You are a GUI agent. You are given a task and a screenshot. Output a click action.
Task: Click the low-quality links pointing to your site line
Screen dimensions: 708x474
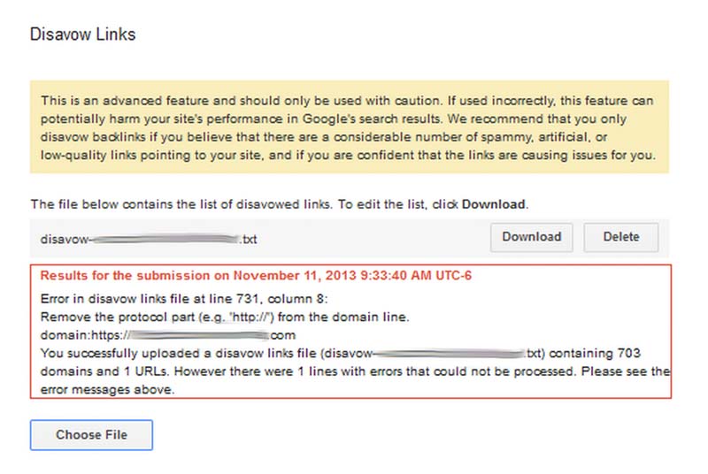[348, 155]
